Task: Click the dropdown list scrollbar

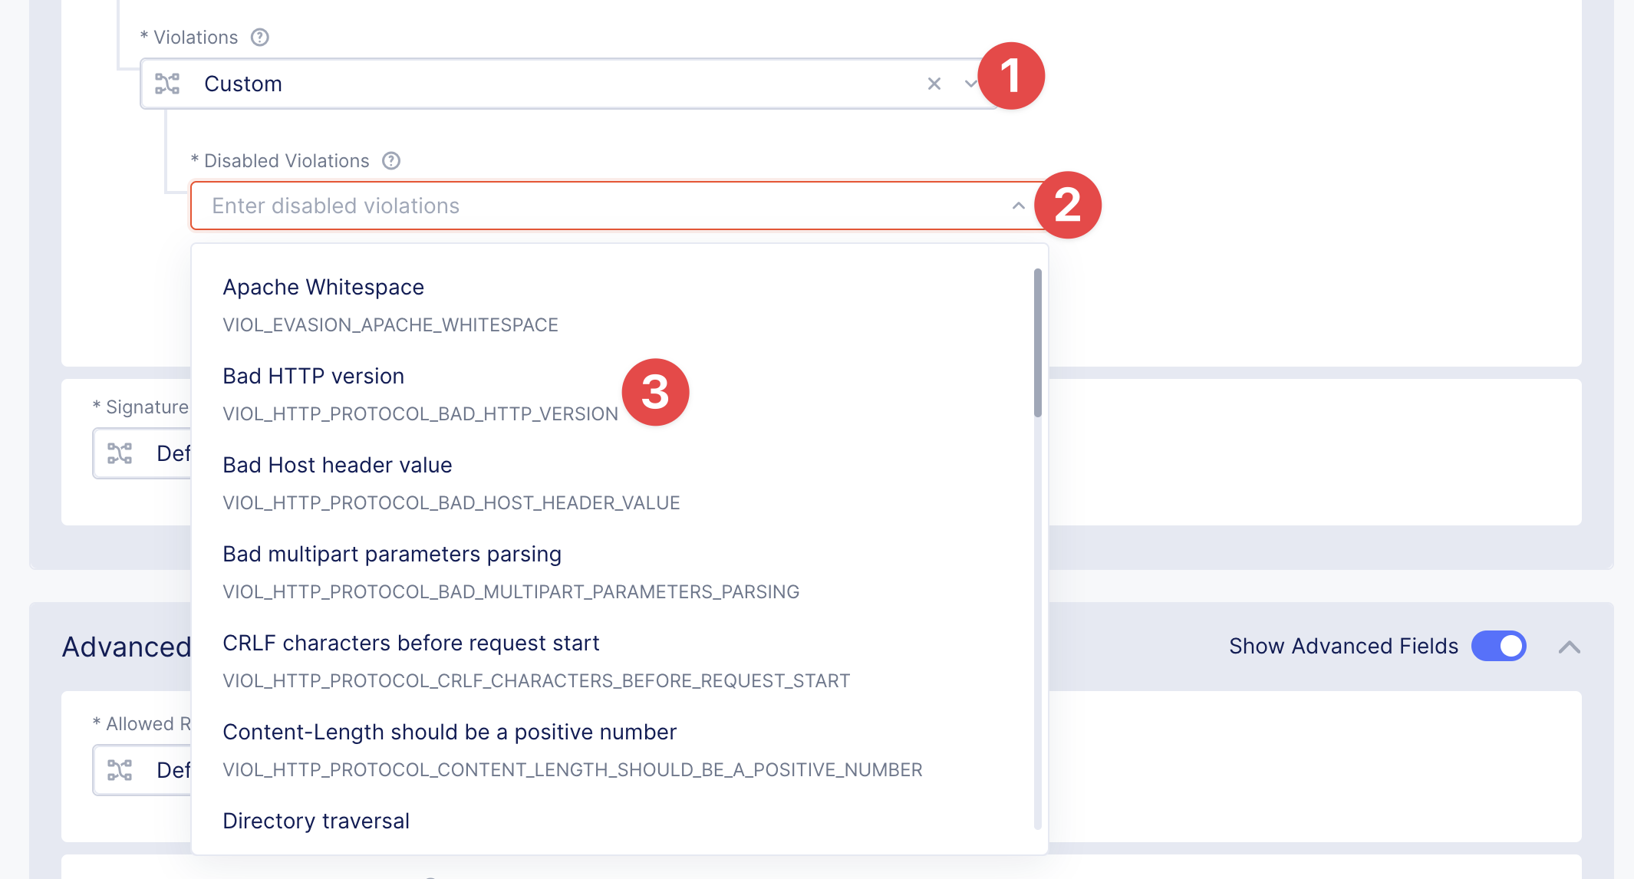Action: pyautogui.click(x=1037, y=343)
